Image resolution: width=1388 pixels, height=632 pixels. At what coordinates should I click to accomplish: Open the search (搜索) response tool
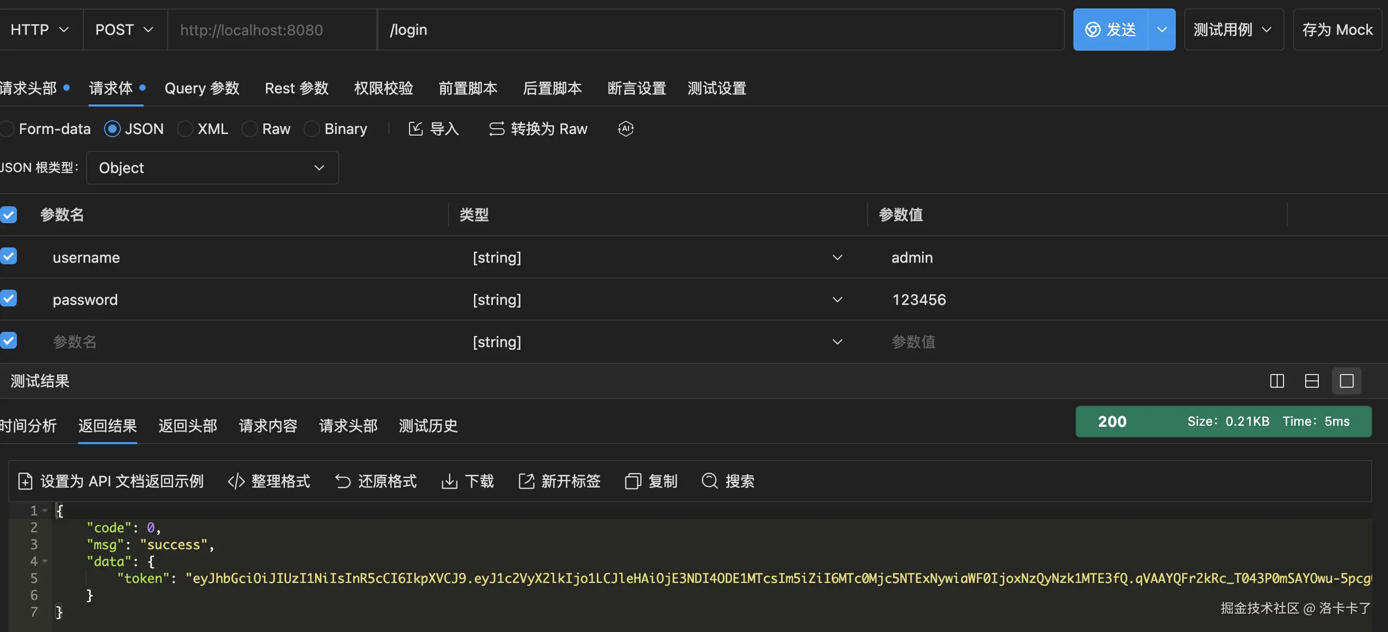click(x=710, y=481)
